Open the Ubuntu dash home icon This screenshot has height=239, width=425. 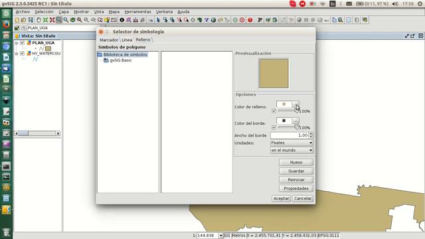[6, 13]
